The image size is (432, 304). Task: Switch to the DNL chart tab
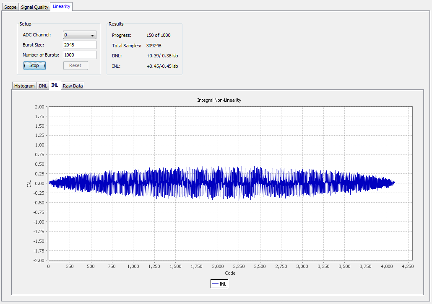43,86
